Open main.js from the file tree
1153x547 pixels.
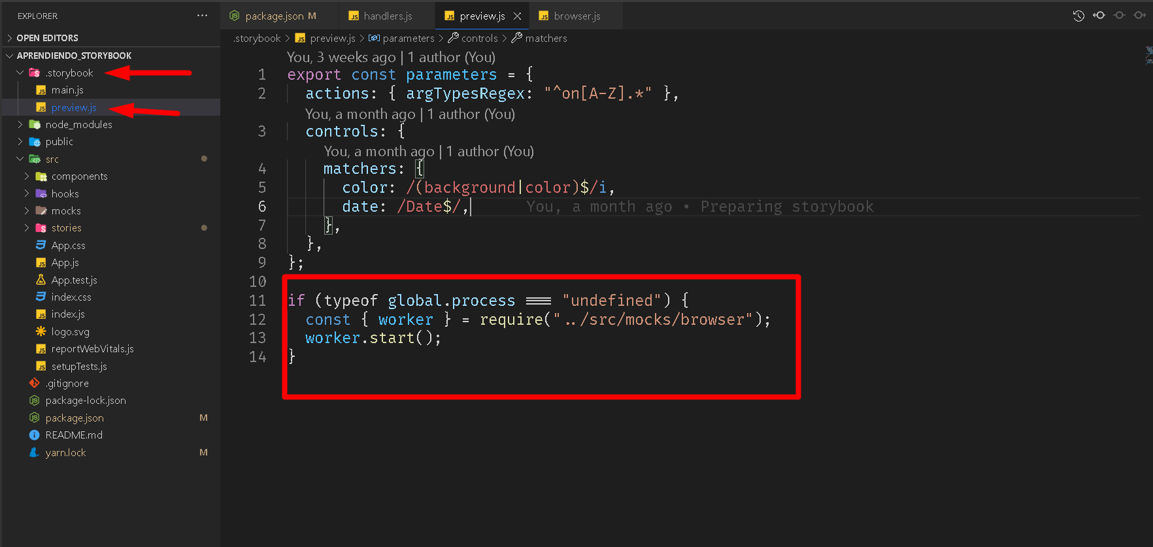pyautogui.click(x=67, y=90)
